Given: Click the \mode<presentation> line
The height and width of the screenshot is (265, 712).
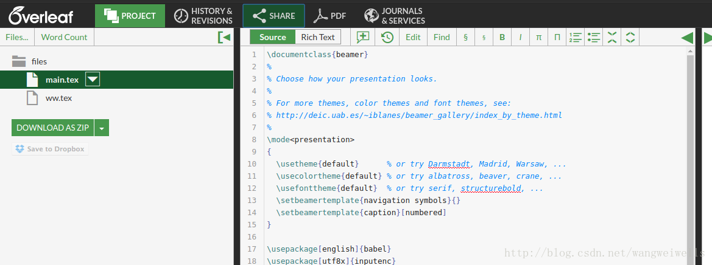Looking at the screenshot, I should 311,140.
